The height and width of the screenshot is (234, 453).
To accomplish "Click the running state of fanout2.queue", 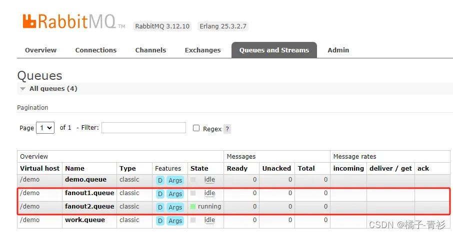I will pos(209,207).
